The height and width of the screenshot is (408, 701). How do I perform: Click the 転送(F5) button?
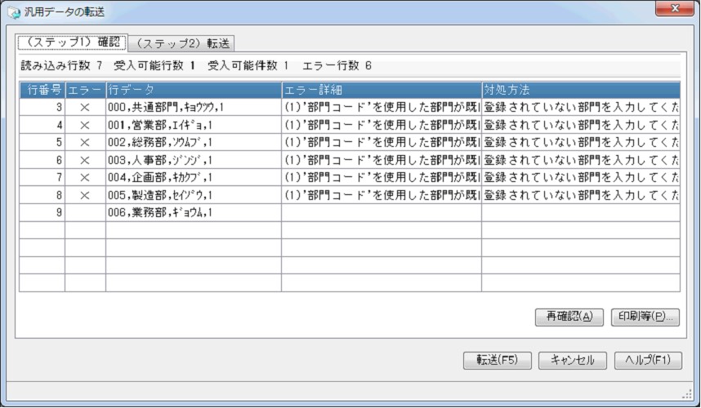coord(497,361)
